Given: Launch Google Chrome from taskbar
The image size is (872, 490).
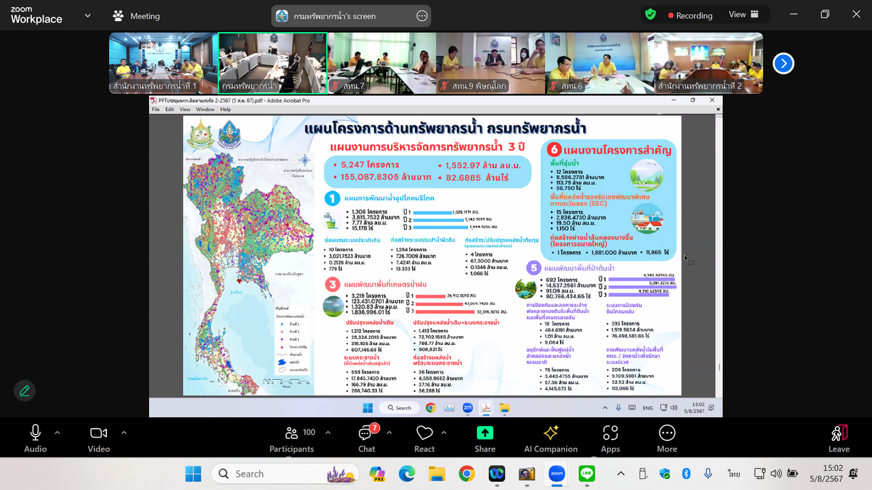Looking at the screenshot, I should (x=467, y=474).
